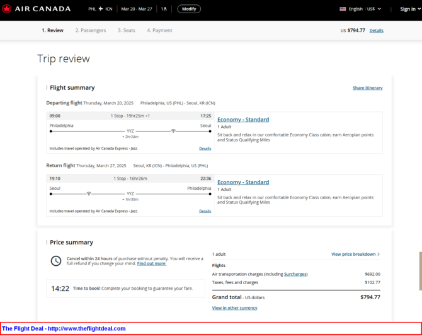Screen dimensions: 422x335
Task: Click the Grand total $794.77 amount
Action: point(370,297)
